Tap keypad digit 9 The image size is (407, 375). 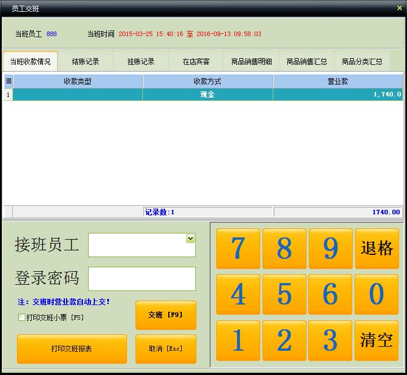(330, 249)
